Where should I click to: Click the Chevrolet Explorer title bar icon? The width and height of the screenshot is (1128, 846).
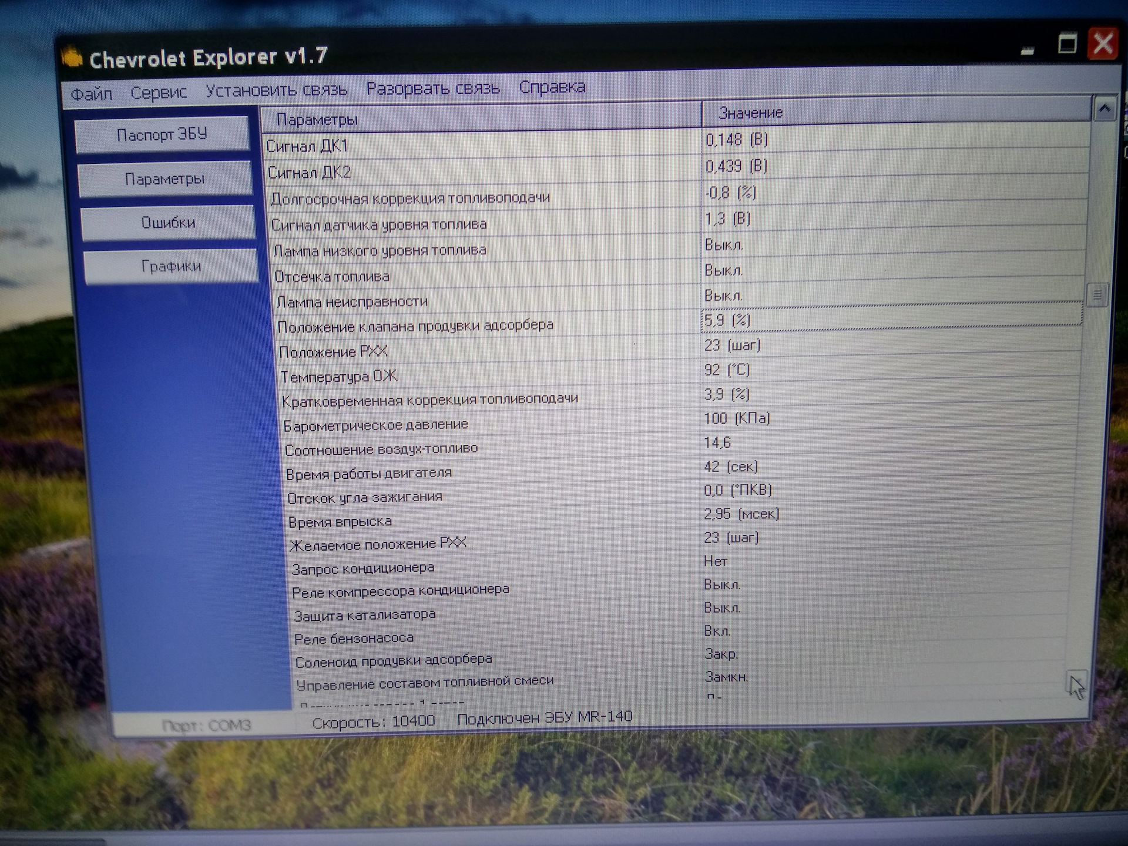[73, 58]
